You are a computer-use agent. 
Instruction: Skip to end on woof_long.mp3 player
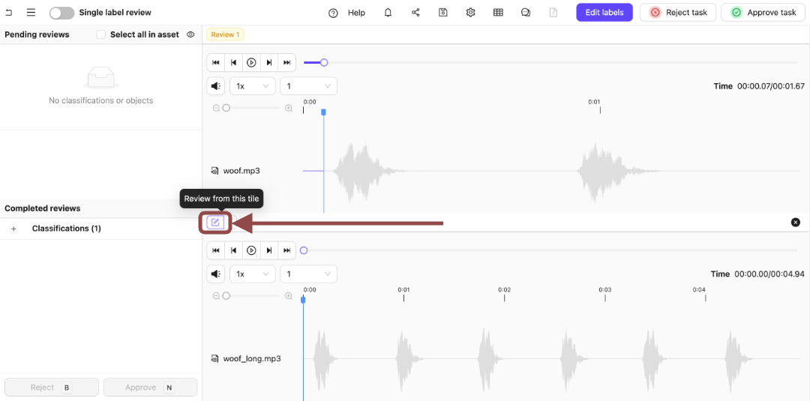click(287, 250)
